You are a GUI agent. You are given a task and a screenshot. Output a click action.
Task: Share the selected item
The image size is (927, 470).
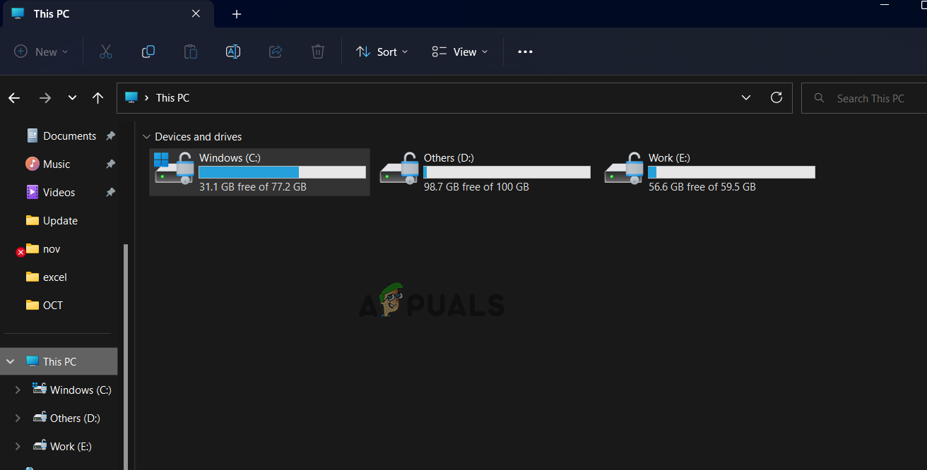tap(275, 52)
